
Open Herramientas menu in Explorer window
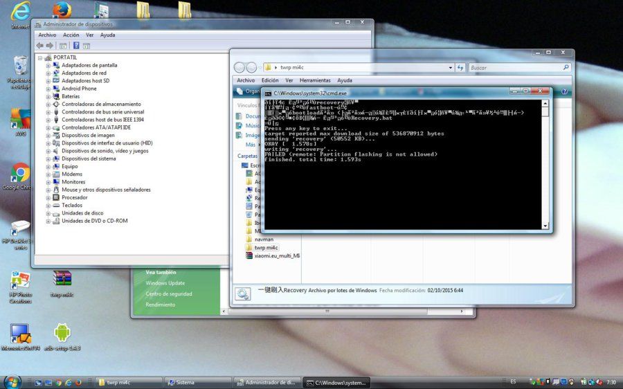point(315,80)
